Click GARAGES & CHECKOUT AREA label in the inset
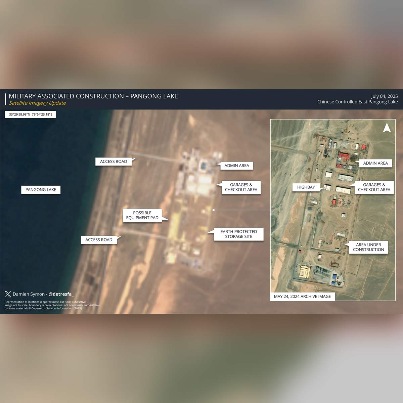403x403 pixels. (x=374, y=187)
